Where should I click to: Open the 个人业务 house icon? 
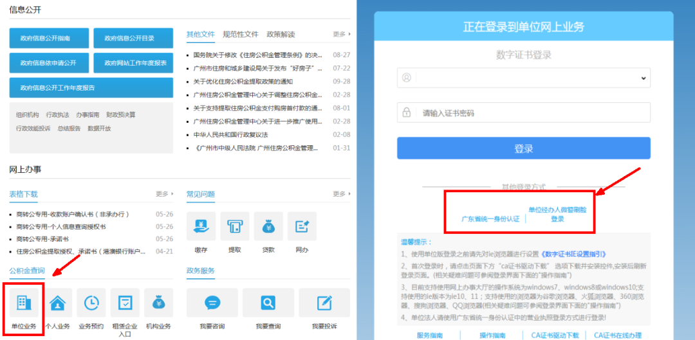pos(58,303)
